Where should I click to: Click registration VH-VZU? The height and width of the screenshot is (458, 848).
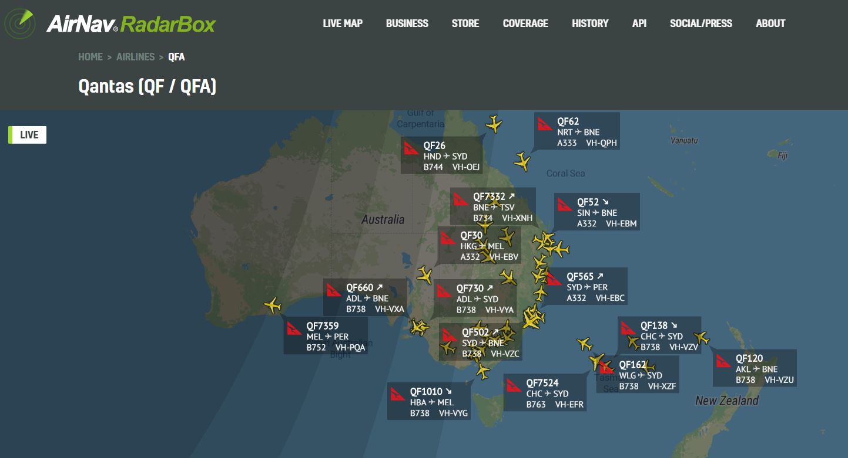pyautogui.click(x=779, y=379)
